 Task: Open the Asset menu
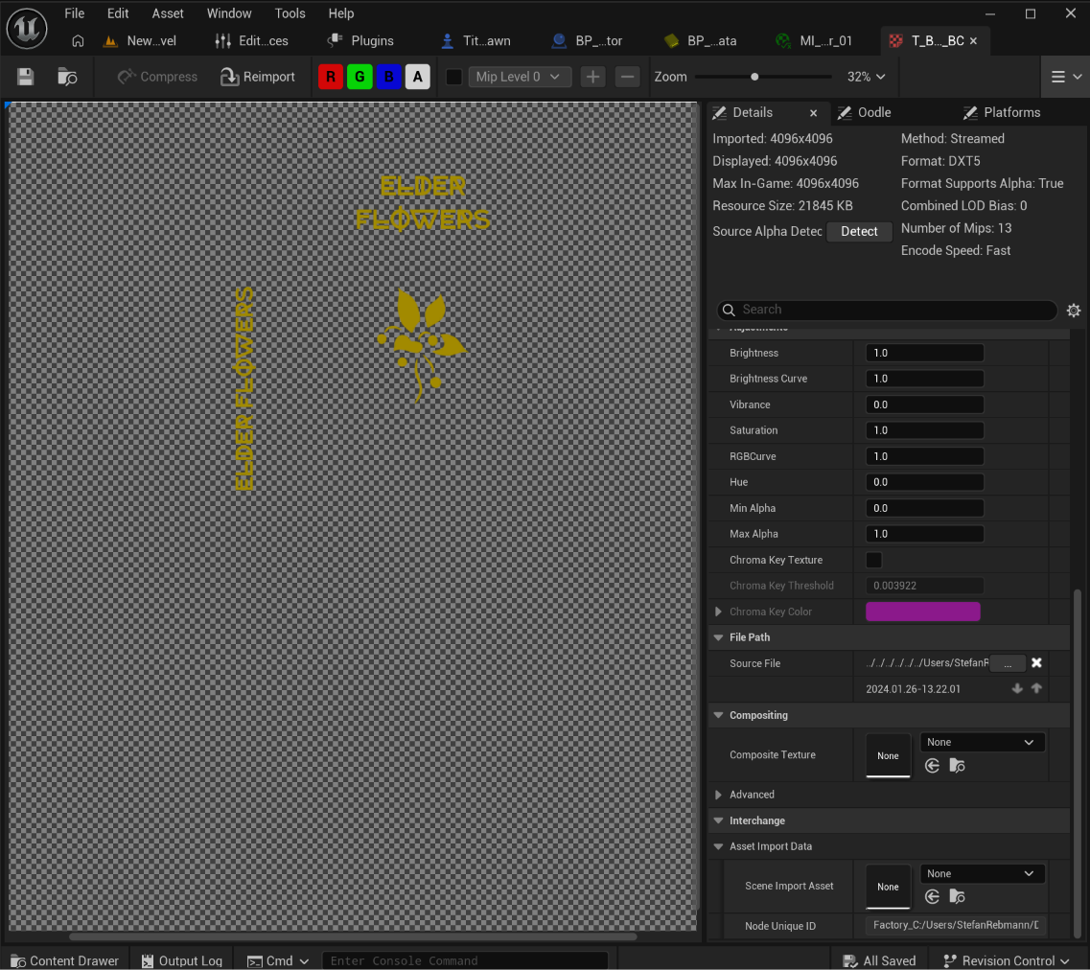pyautogui.click(x=168, y=13)
